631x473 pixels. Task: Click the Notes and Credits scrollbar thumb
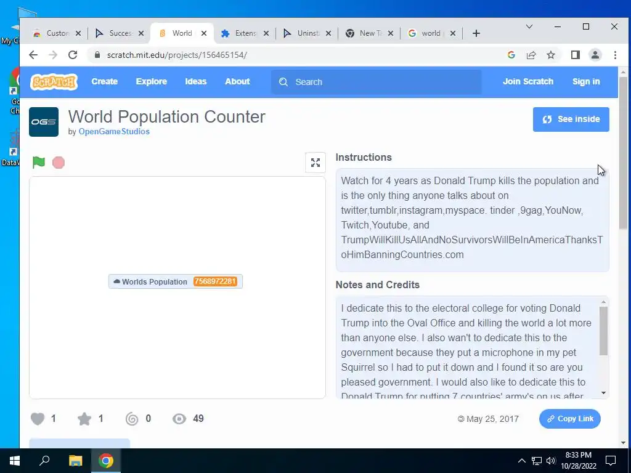pos(604,331)
